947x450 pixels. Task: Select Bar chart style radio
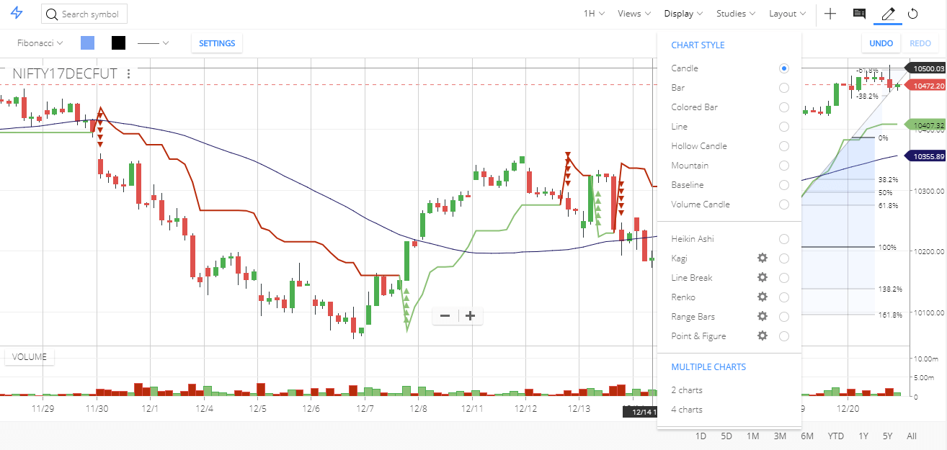783,88
